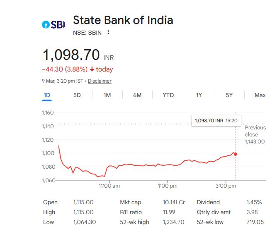Click the SBI logo icon

(54, 24)
